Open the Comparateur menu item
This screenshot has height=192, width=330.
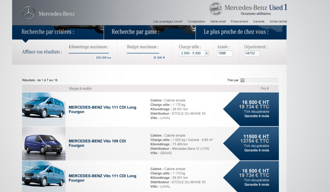[x=196, y=21]
